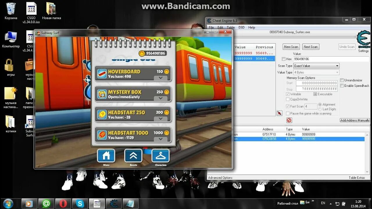Click the Stop address input field
This screenshot has height=209, width=372.
click(x=317, y=89)
